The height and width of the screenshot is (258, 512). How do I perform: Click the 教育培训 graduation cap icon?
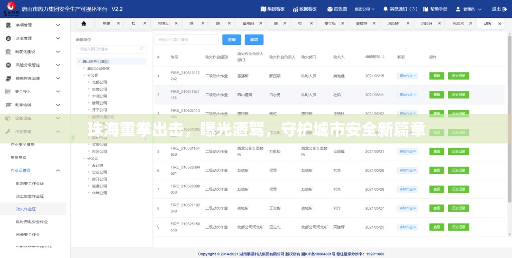tap(8, 105)
